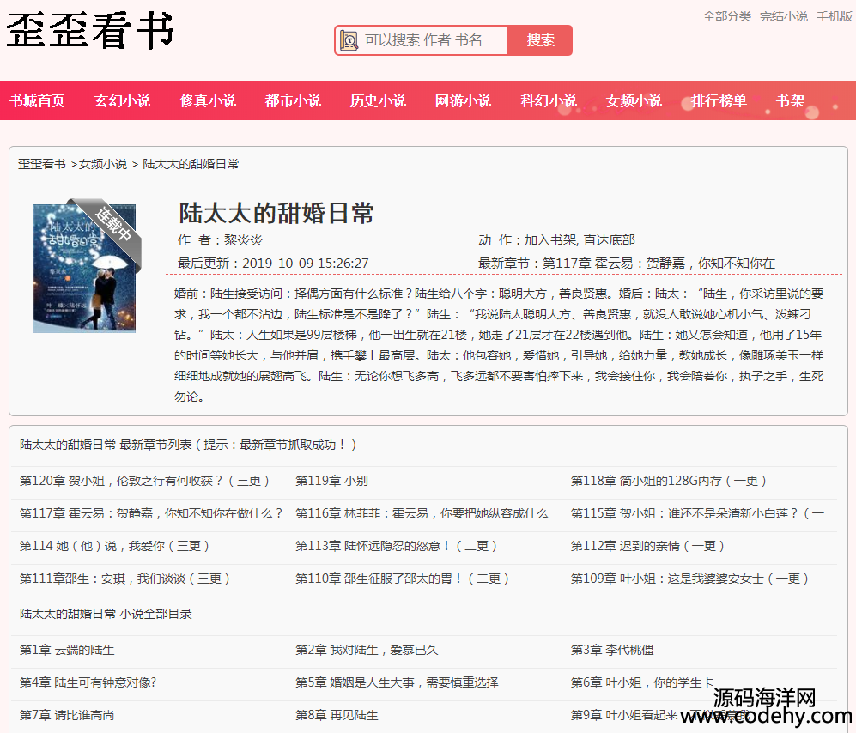
Task: Open chapter 第120章 贺小姐，伦敦之行有何收获
Action: 145,481
